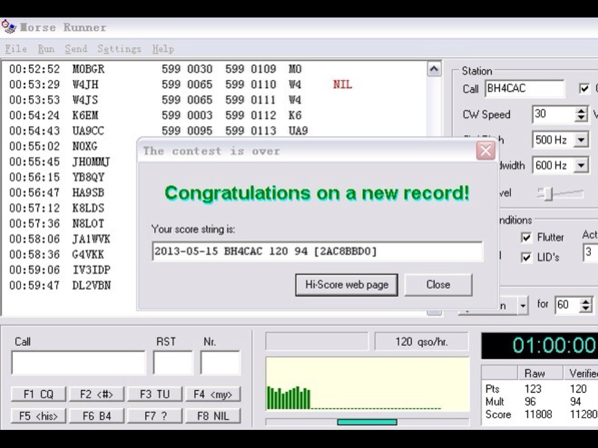The height and width of the screenshot is (448, 598).
Task: Adjust the run duration stepper showing 60
Action: (x=586, y=305)
